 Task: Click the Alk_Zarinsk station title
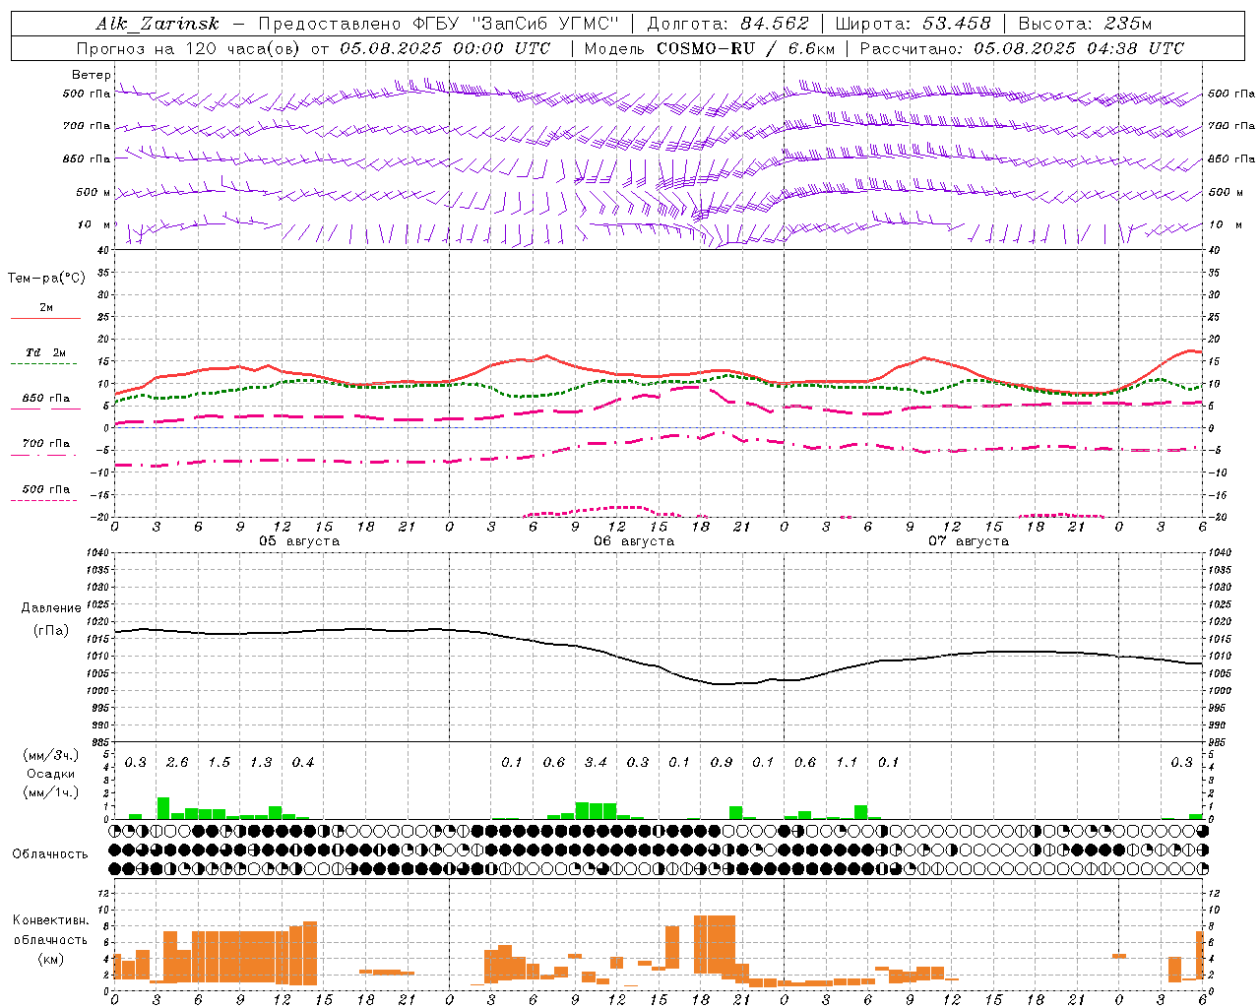click(157, 24)
